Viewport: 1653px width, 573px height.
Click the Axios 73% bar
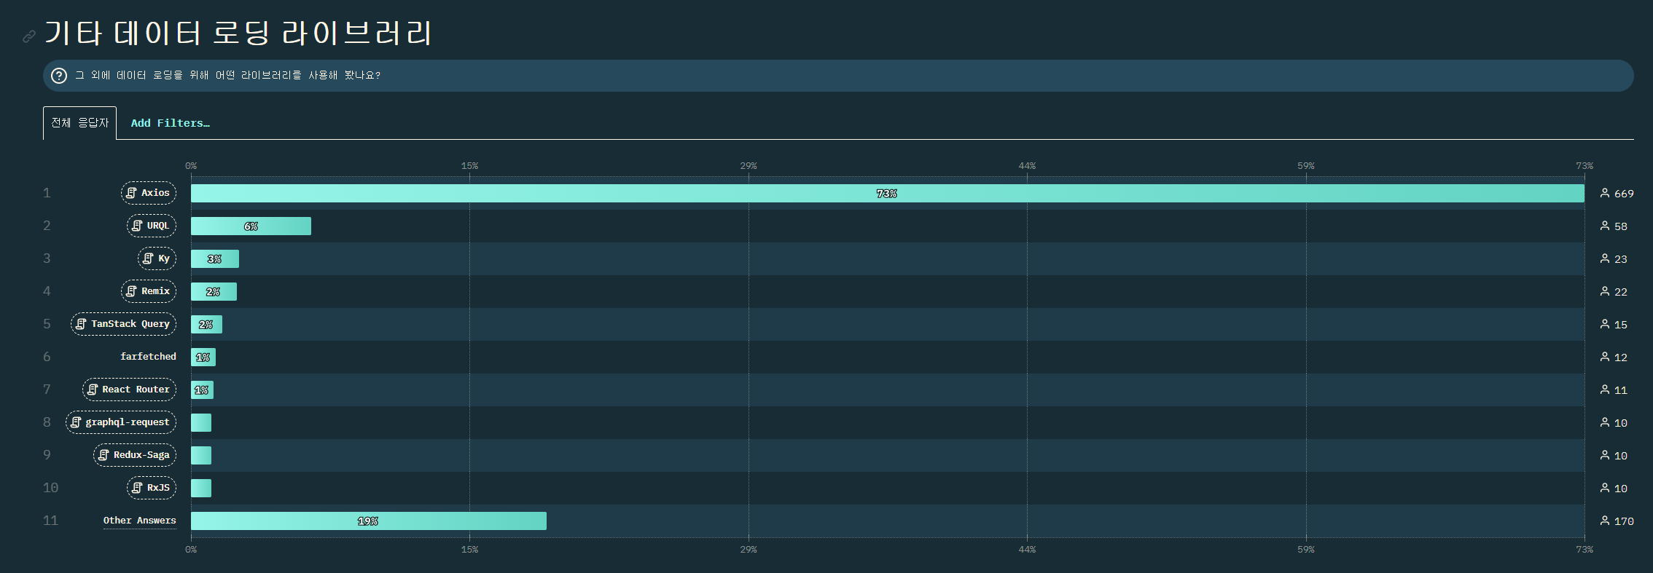888,193
